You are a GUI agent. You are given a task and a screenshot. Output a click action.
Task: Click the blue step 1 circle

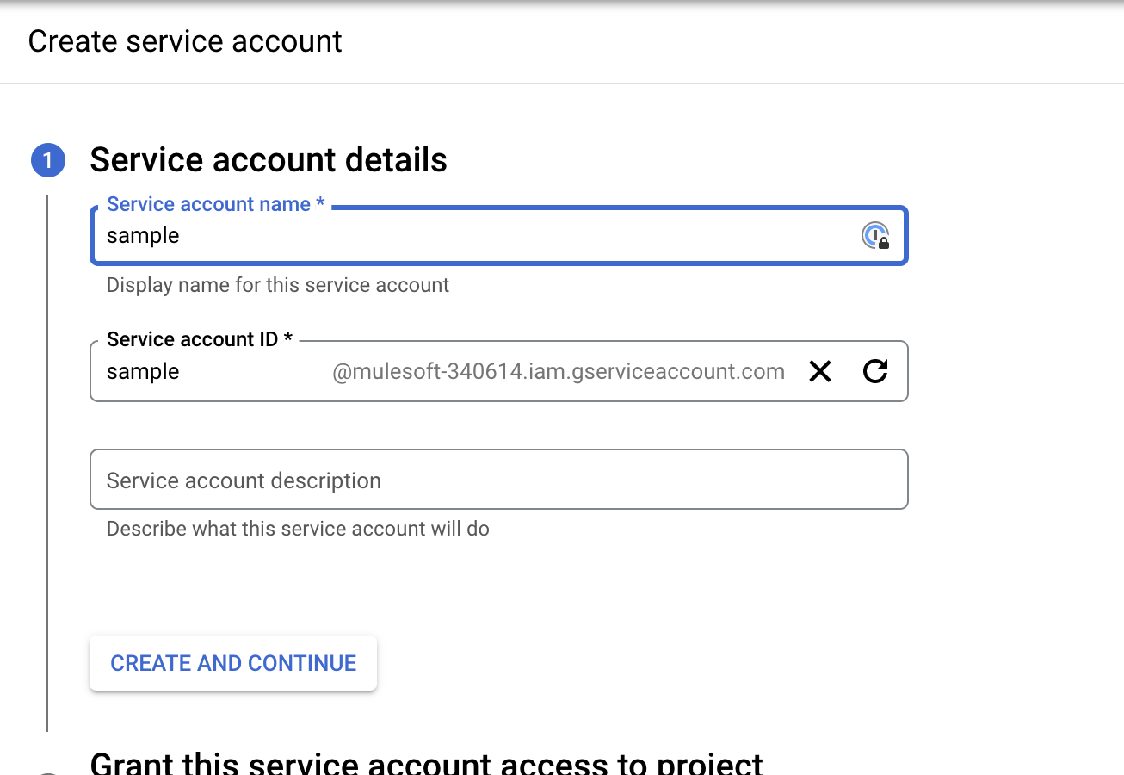tap(48, 160)
